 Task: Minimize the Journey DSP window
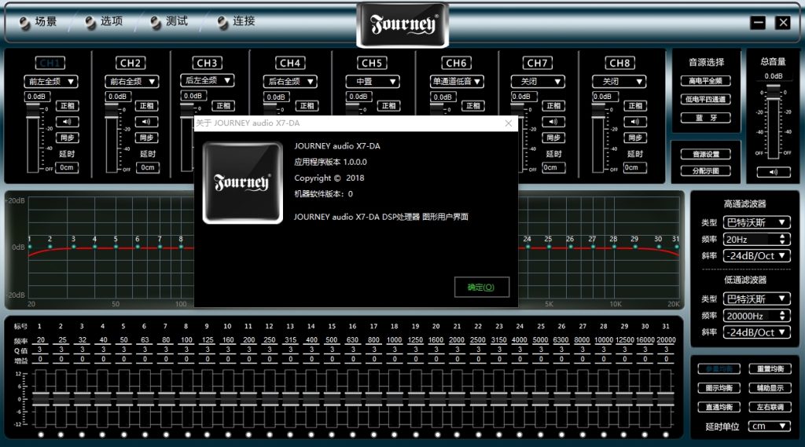click(758, 23)
